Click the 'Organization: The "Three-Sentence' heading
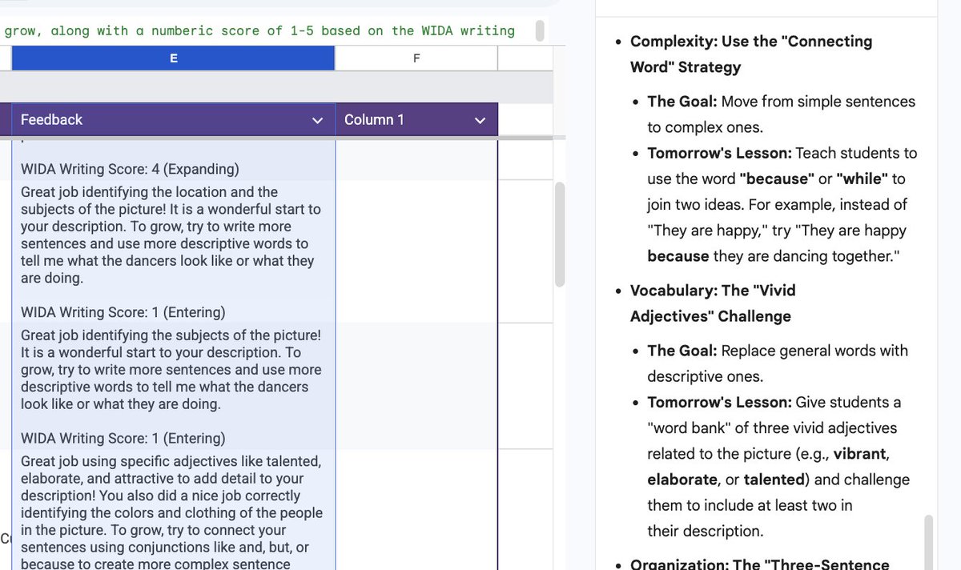The image size is (961, 570). coord(759,564)
